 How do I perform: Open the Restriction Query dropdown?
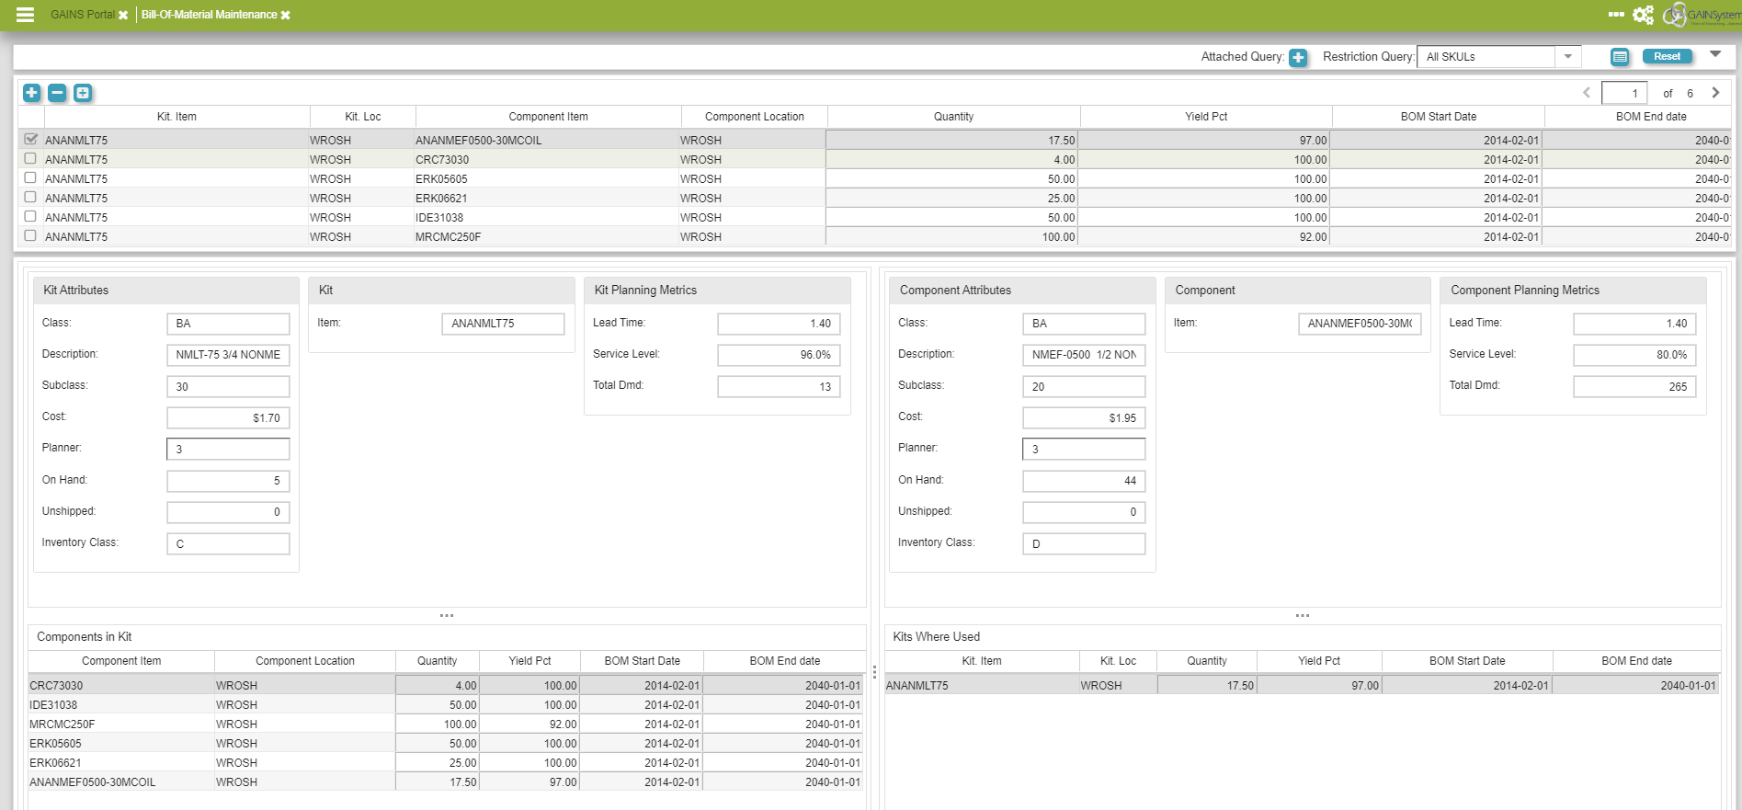[x=1568, y=57]
